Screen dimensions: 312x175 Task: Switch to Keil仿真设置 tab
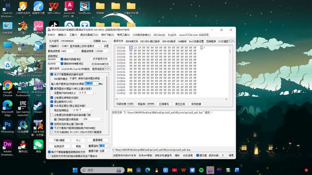click(196, 41)
